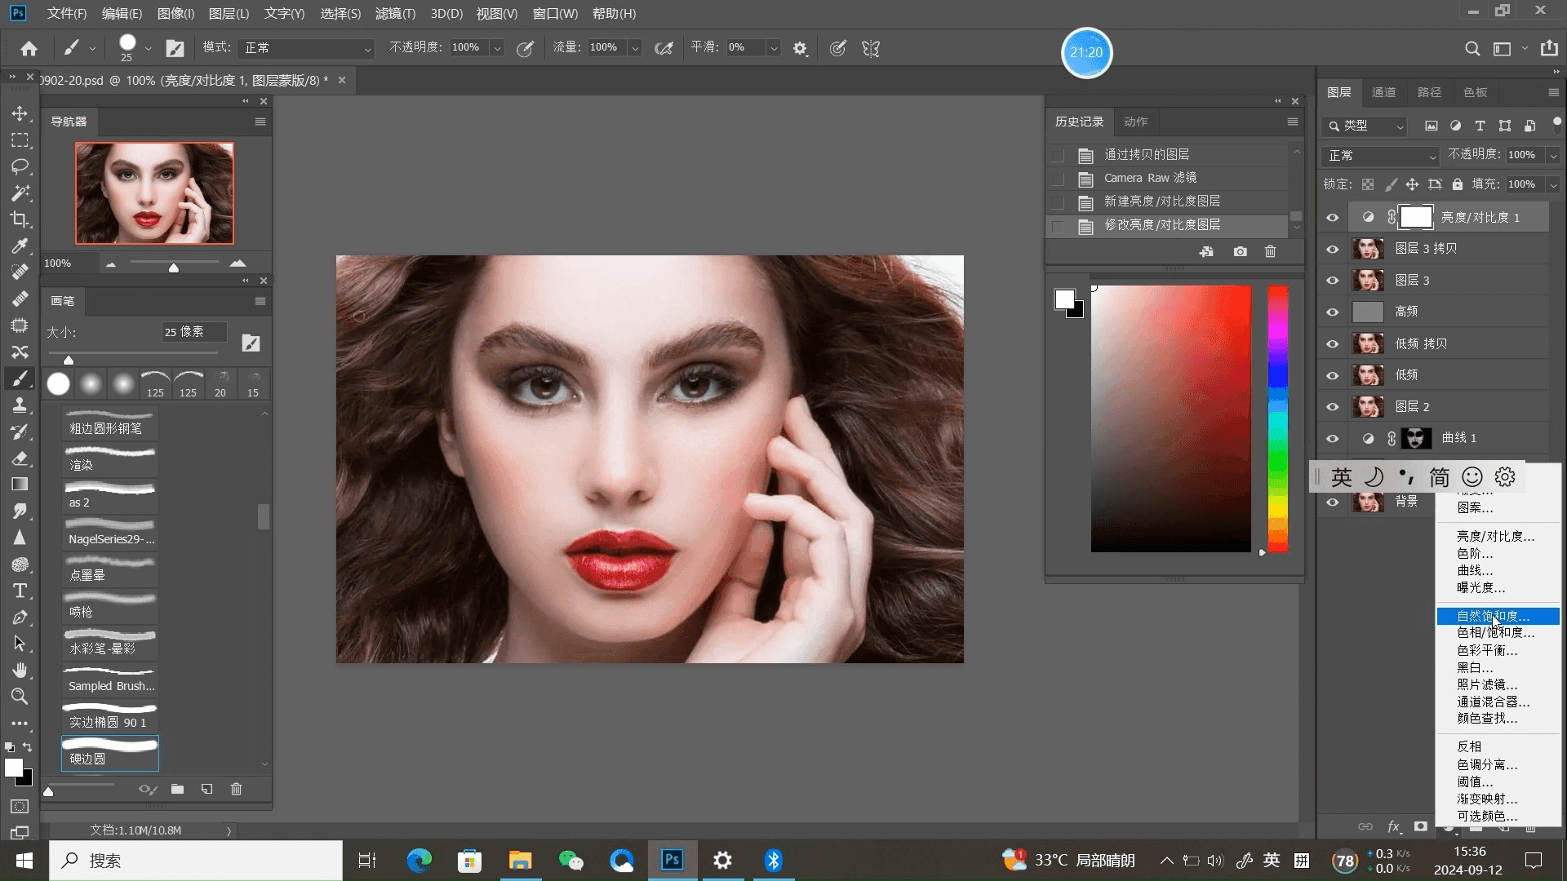Screen dimensions: 1567x881
Task: Delete current history state trash icon
Action: click(1270, 251)
